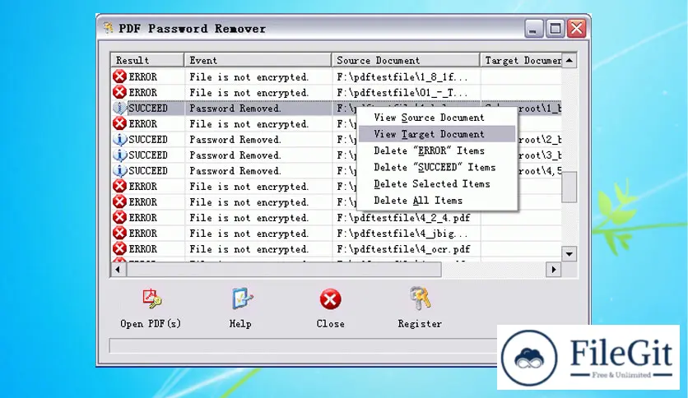The image size is (688, 398).
Task: Click the vertical scrollbar down arrow
Action: 569,254
